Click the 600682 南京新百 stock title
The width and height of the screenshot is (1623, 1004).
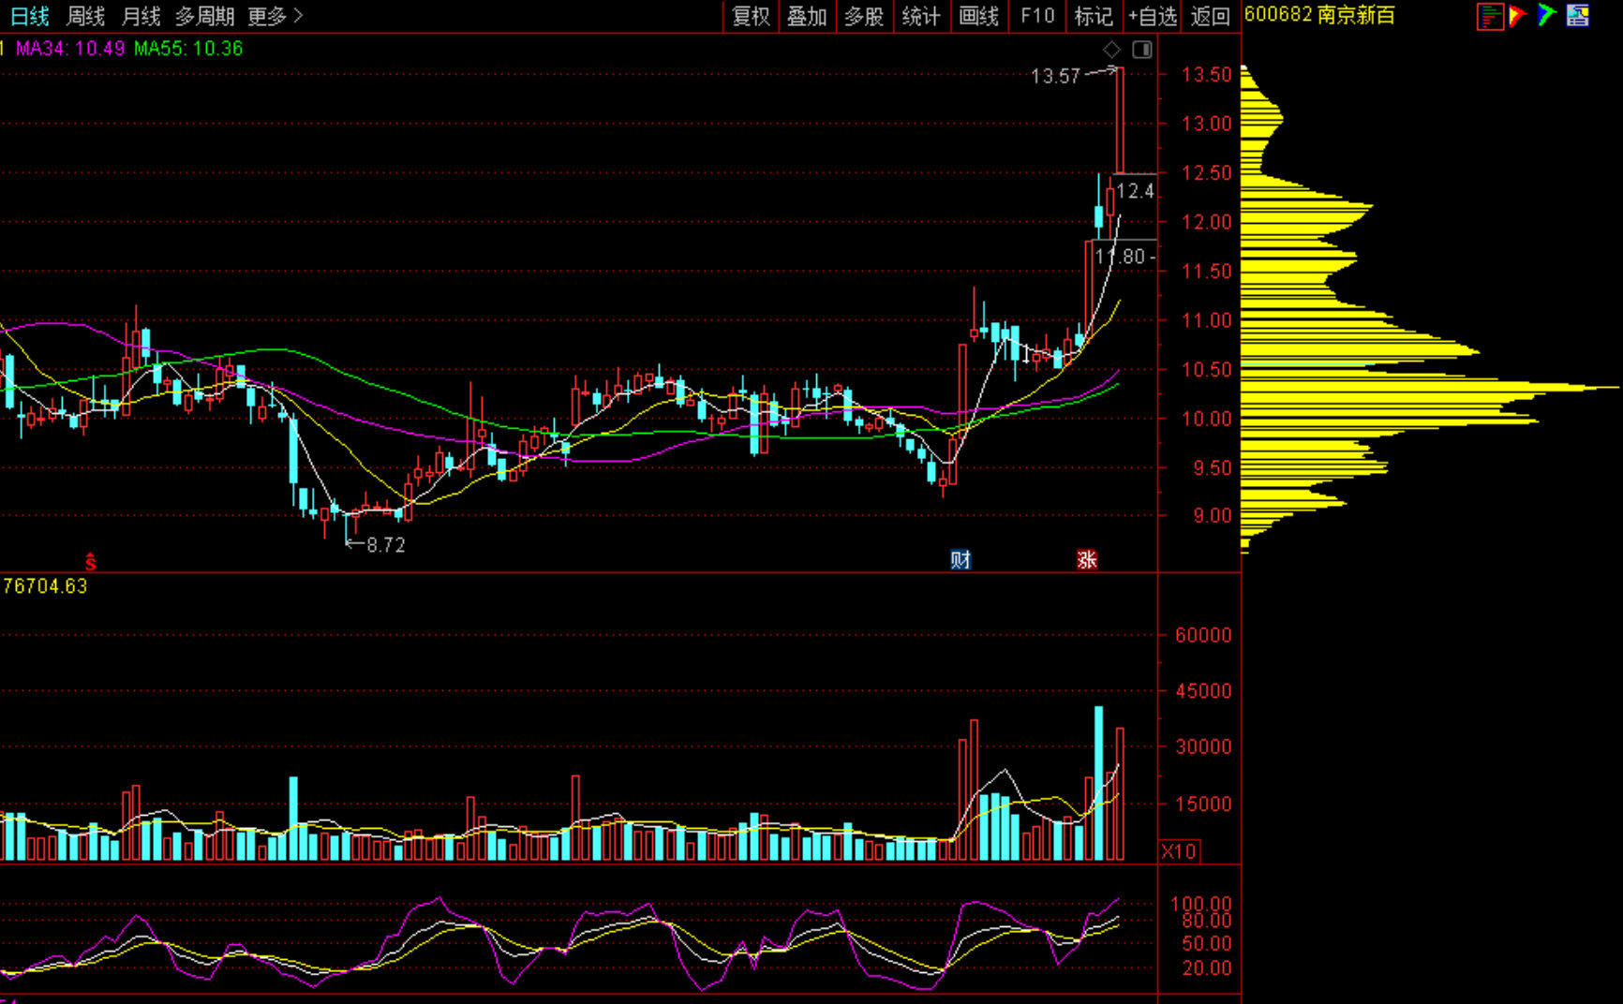(x=1319, y=15)
